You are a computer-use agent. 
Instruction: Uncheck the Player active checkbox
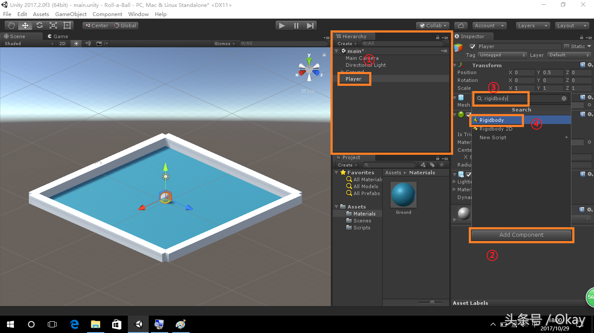pos(473,46)
